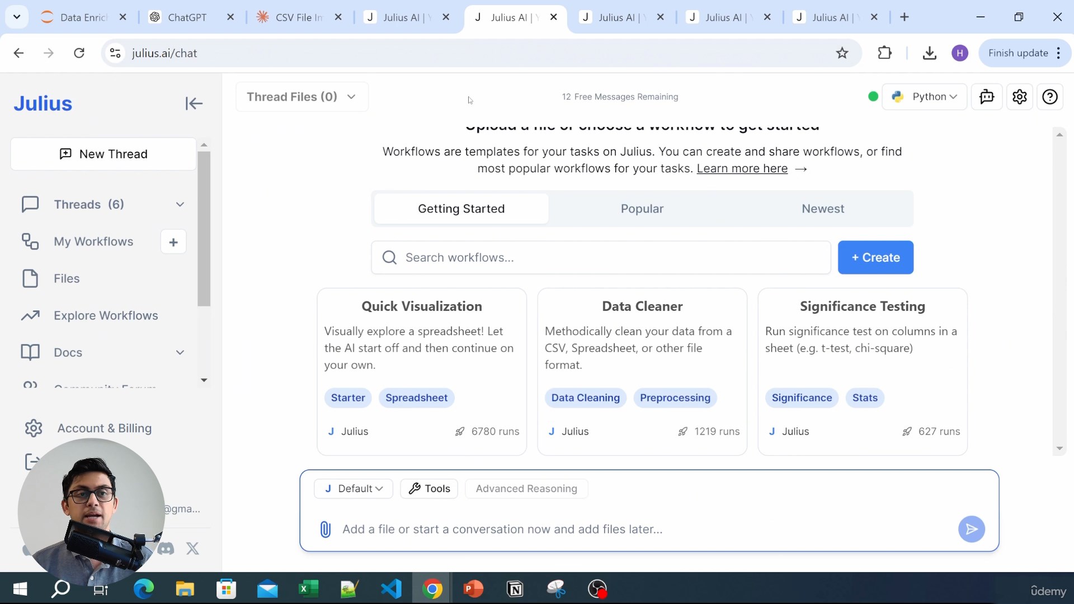
Task: Open Chrome downloads icon
Action: pyautogui.click(x=929, y=53)
